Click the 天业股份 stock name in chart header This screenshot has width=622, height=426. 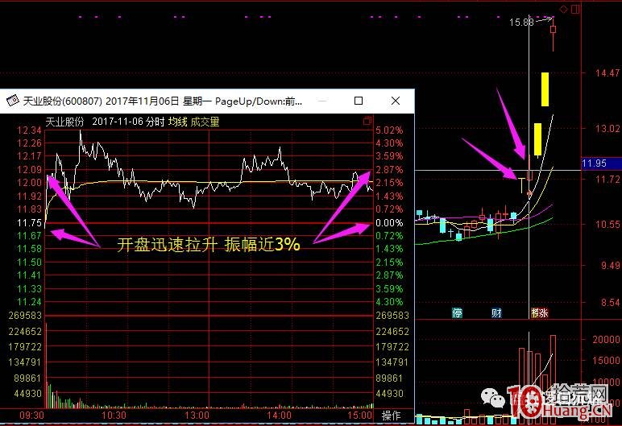coord(64,122)
